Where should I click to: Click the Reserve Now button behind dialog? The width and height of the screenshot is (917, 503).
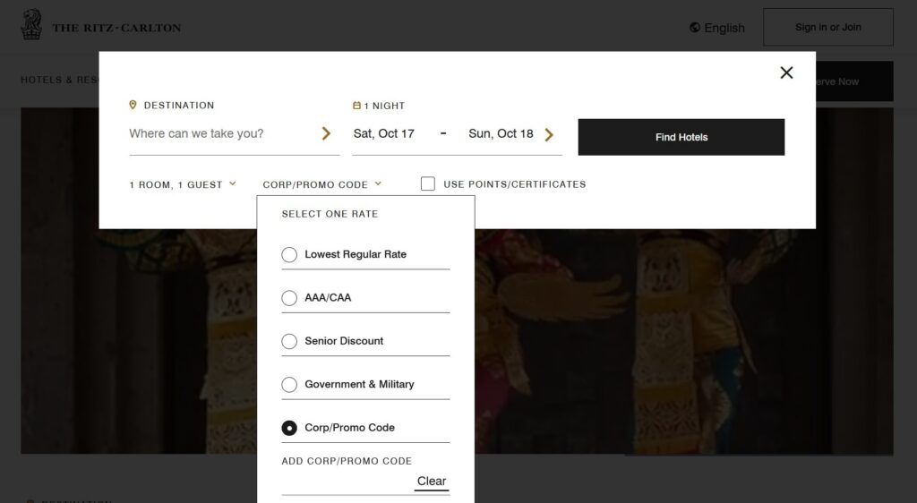pos(854,81)
